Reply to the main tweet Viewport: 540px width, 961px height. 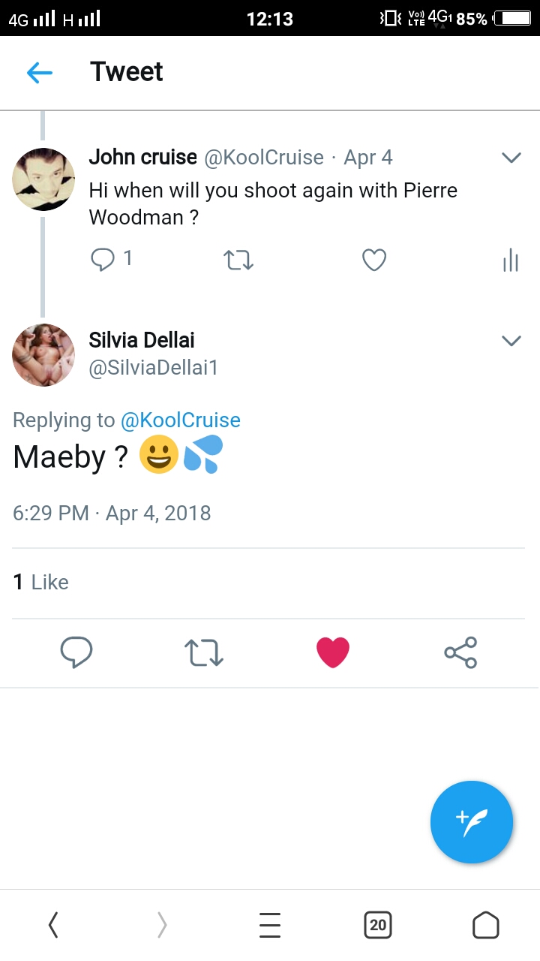(x=76, y=652)
